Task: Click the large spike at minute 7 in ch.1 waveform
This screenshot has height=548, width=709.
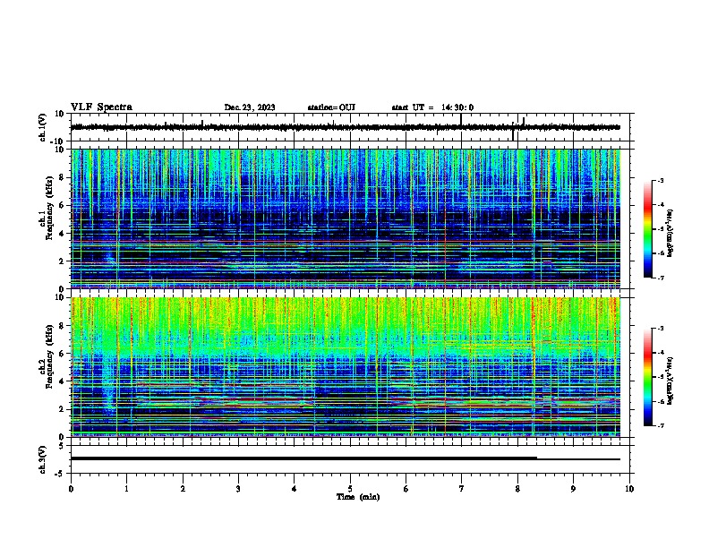Action: click(x=461, y=119)
